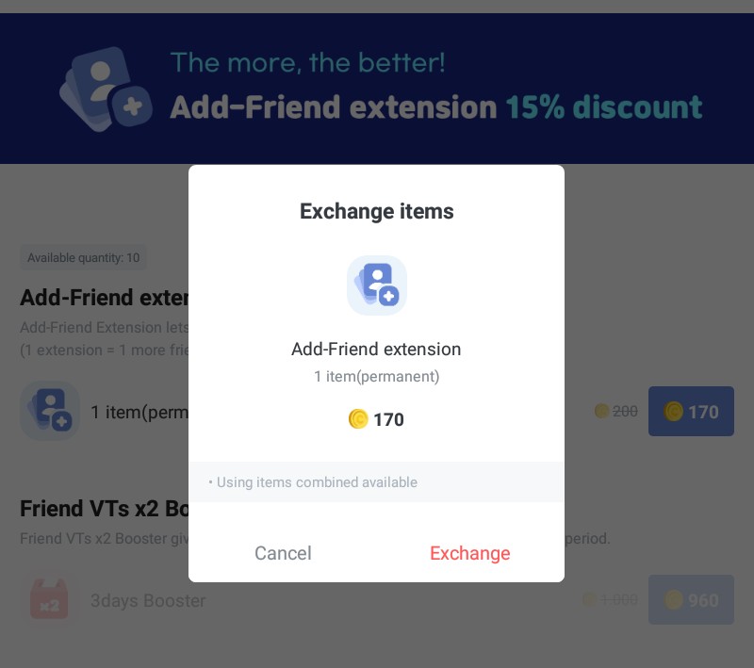
Task: Select the 3days Booster item label
Action: click(x=148, y=600)
